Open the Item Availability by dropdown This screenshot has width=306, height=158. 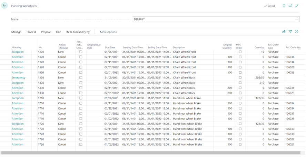78,32
